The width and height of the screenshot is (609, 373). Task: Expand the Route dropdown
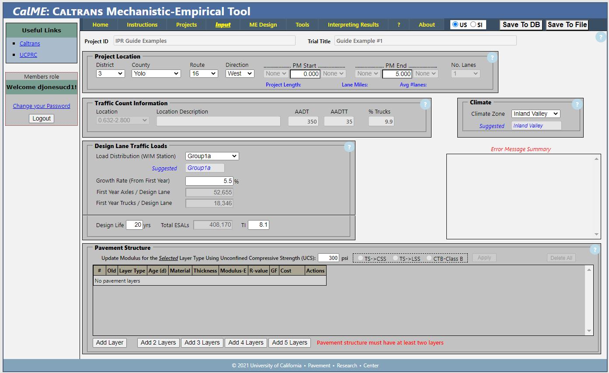(204, 73)
